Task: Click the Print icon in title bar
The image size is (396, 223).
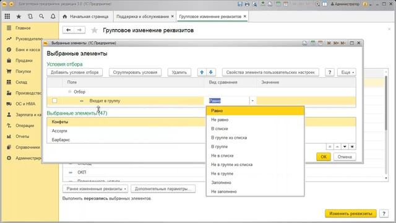Action: pyautogui.click(x=247, y=4)
